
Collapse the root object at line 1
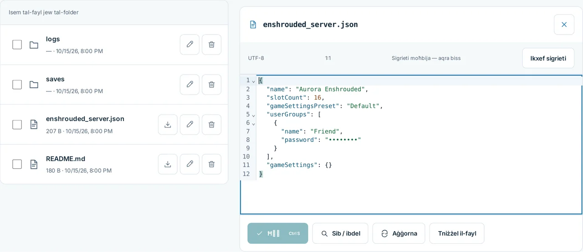[x=254, y=81]
